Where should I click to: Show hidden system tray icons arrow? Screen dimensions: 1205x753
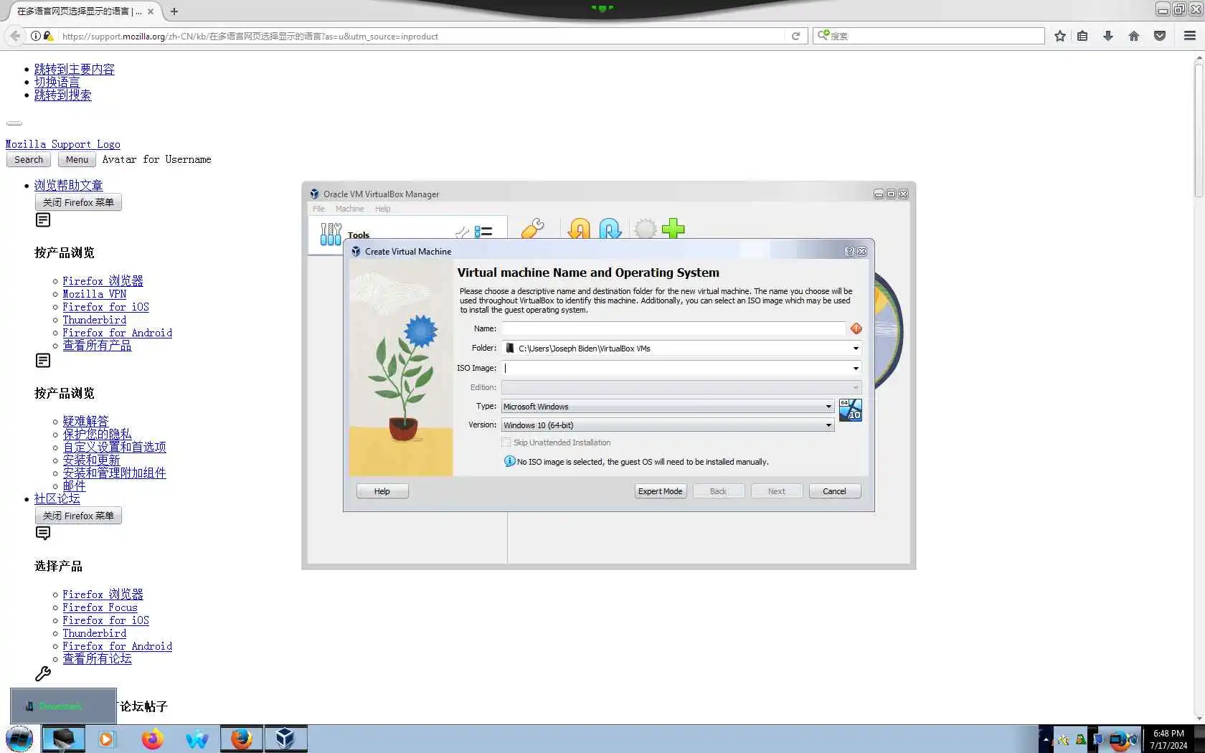1045,739
